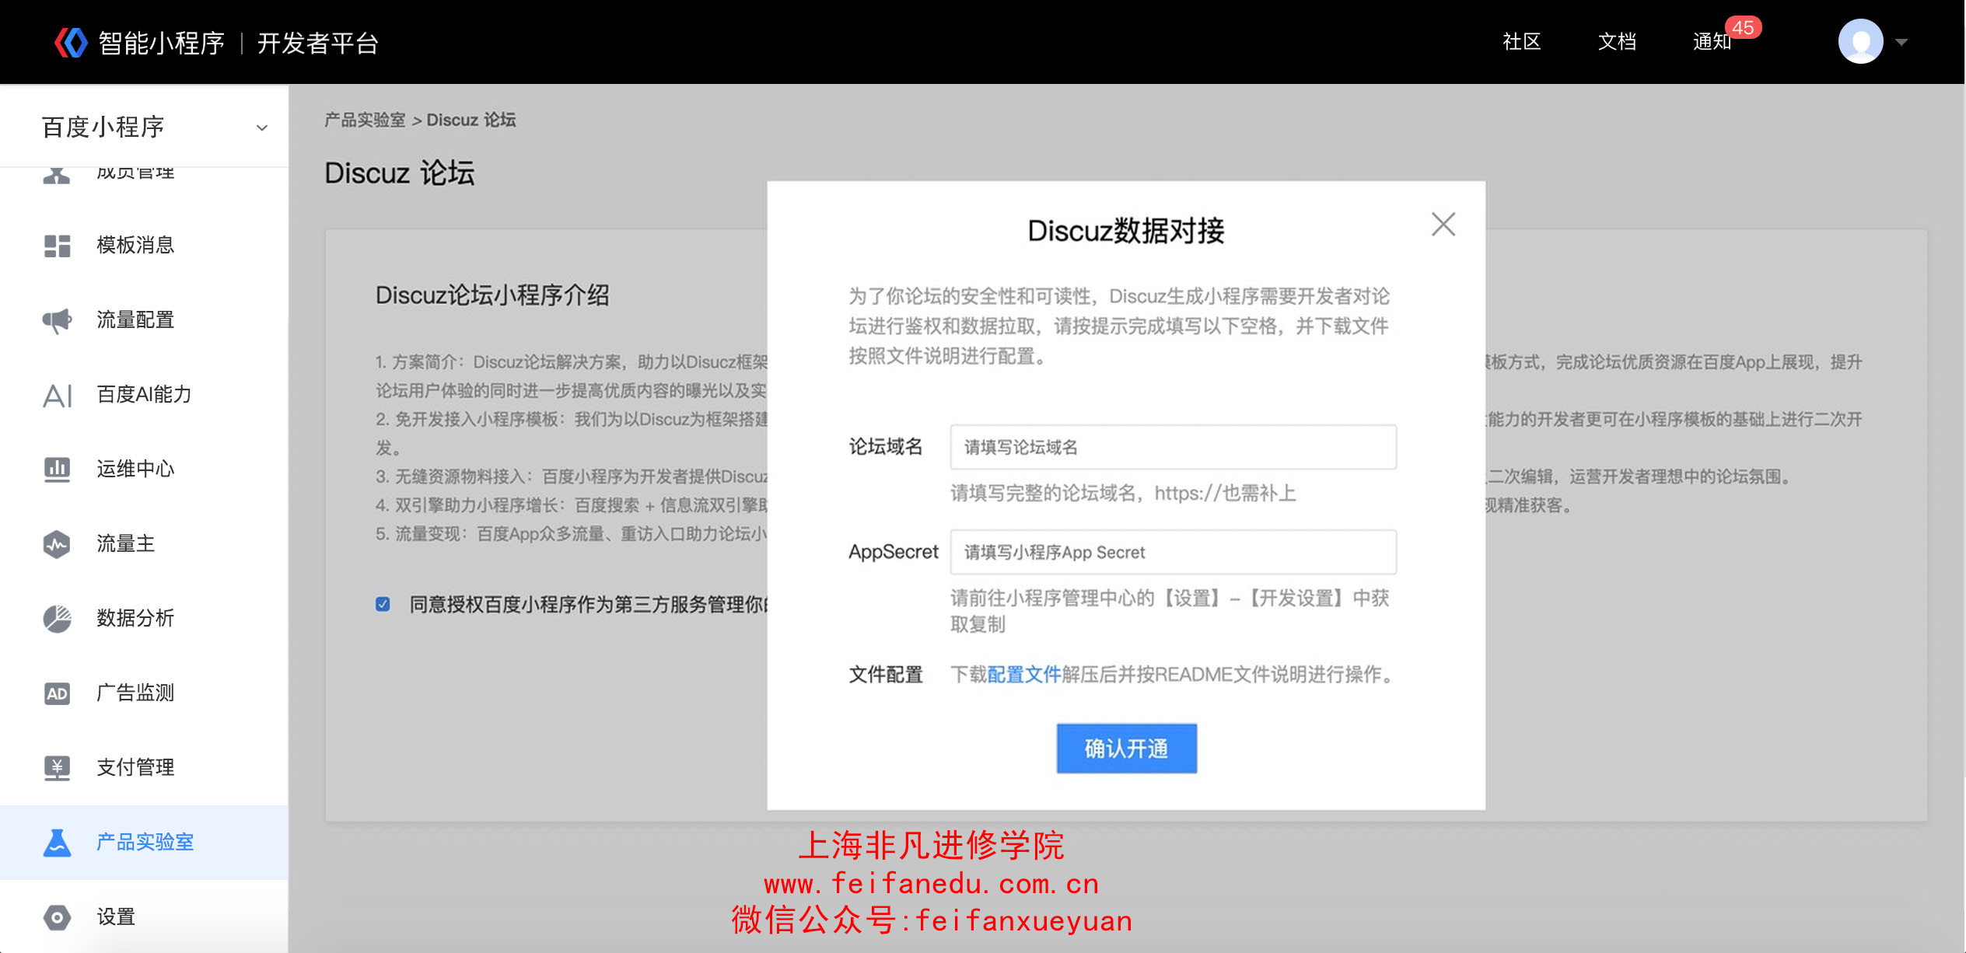The image size is (1966, 953).
Task: Select 百度AI能力 in the sidebar
Action: click(145, 395)
